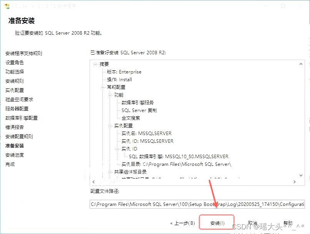Click the scroll up arrow in summary tree

point(301,64)
